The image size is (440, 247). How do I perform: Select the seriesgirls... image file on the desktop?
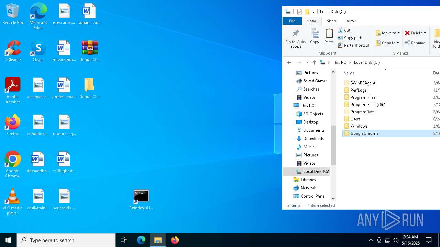click(64, 200)
